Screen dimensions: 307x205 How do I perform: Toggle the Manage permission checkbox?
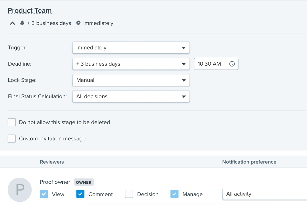point(174,194)
